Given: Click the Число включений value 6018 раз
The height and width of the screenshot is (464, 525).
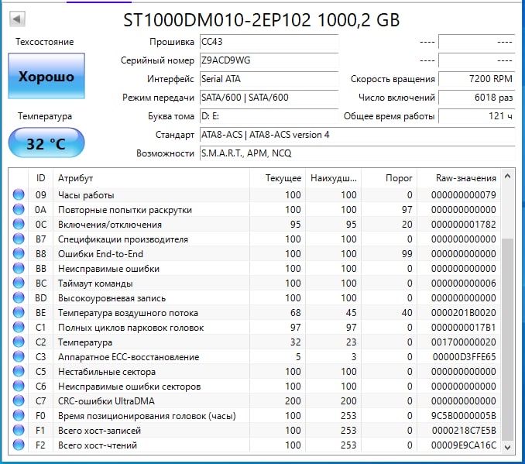Looking at the screenshot, I should point(477,98).
